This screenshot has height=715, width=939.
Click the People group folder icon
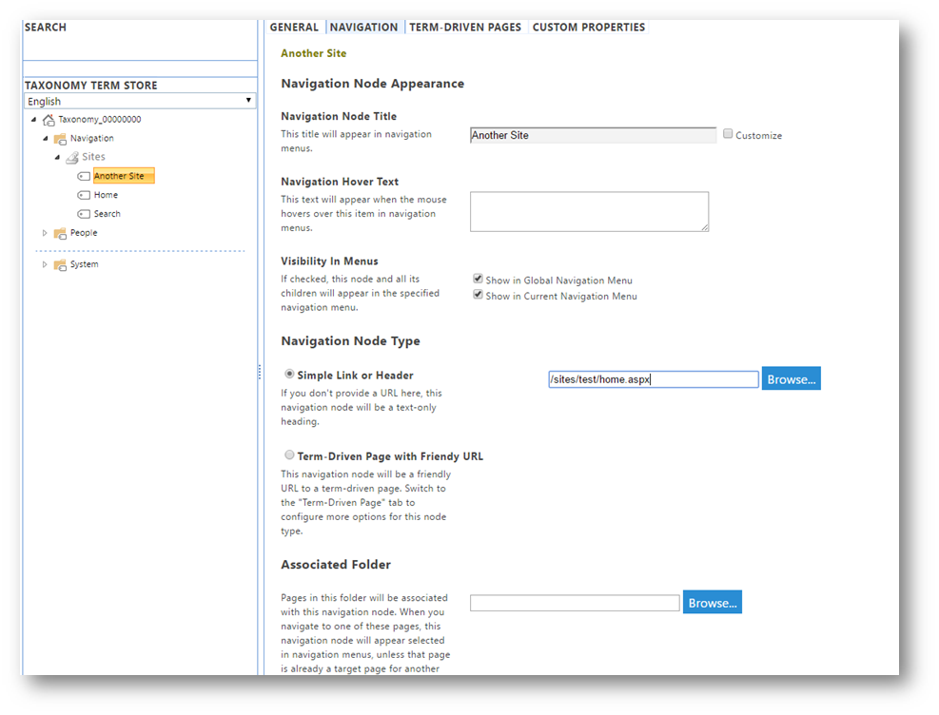click(x=60, y=233)
